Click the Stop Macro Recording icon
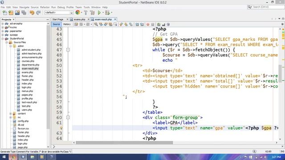Screen dimensions: 285x160 click(153, 24)
